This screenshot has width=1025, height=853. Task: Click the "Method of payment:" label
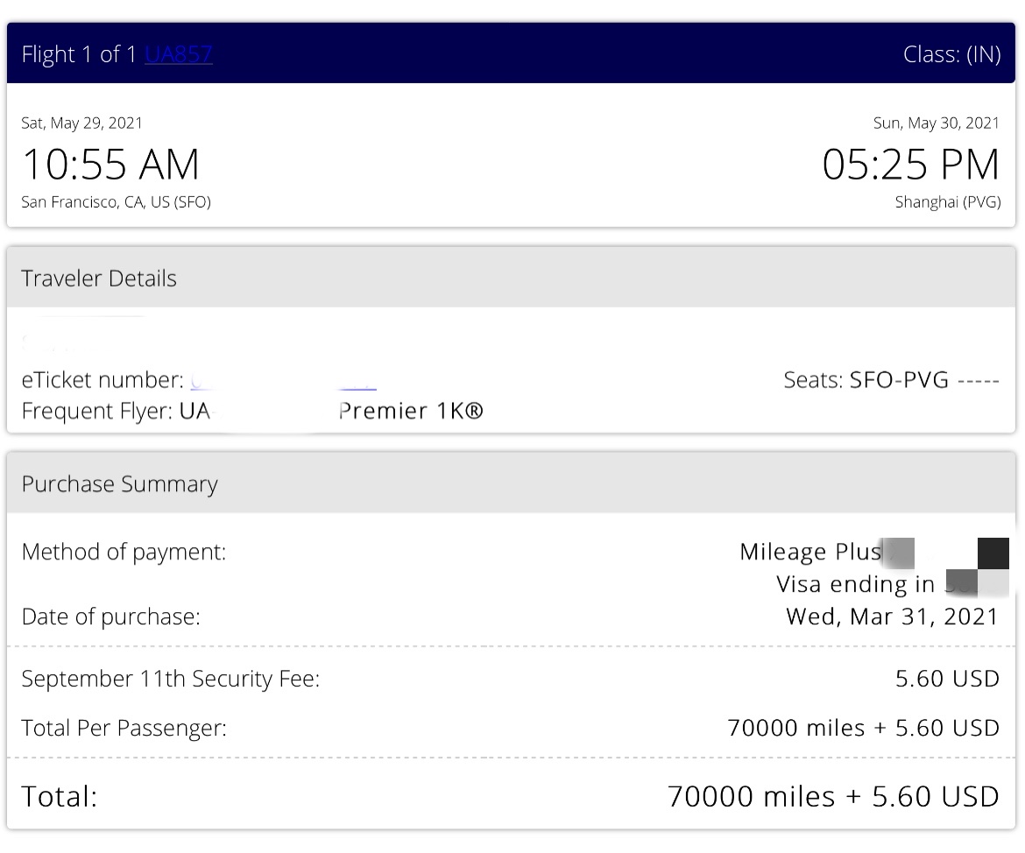tap(124, 552)
